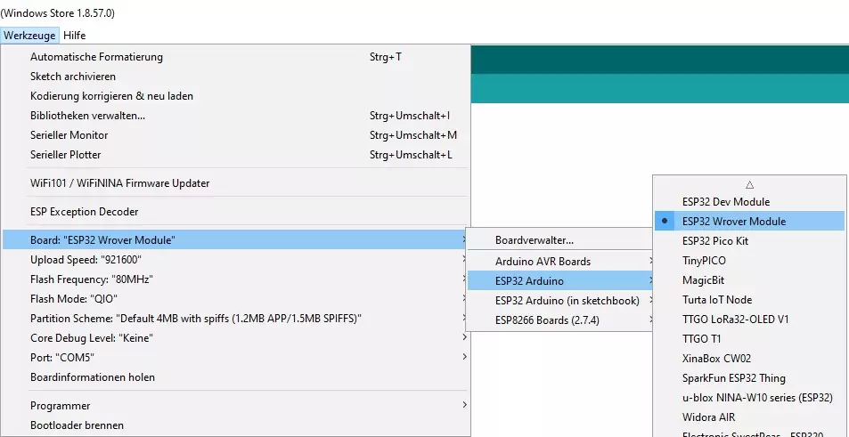The height and width of the screenshot is (437, 849).
Task: Expand Board: "ESP32 Wrover Module" submenu
Action: pos(236,240)
